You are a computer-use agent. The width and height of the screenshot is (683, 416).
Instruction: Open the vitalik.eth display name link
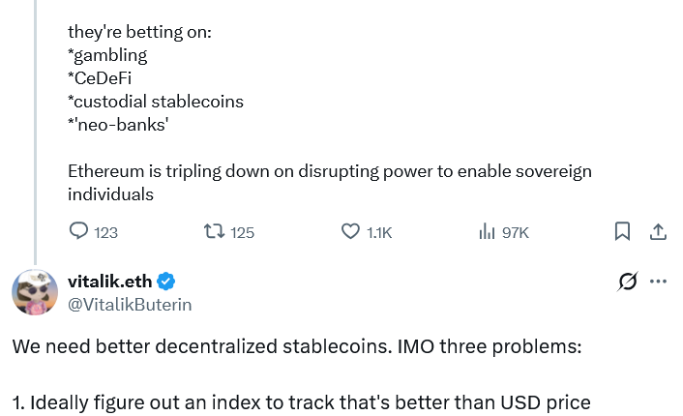[x=108, y=282]
